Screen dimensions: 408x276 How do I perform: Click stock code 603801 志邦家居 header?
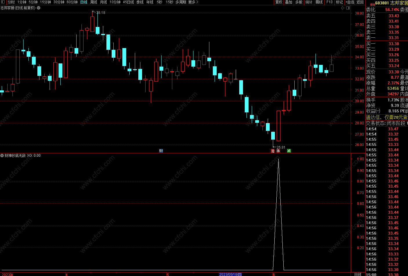pyautogui.click(x=391, y=3)
